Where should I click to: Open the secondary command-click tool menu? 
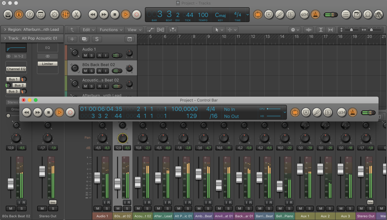point(232,30)
